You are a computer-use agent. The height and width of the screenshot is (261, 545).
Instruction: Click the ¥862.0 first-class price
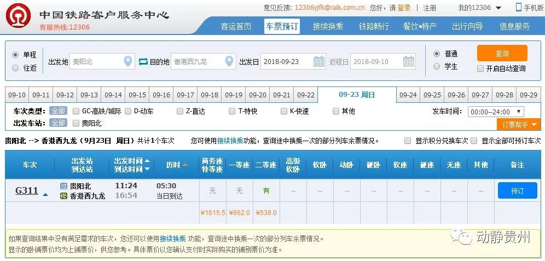pyautogui.click(x=240, y=213)
